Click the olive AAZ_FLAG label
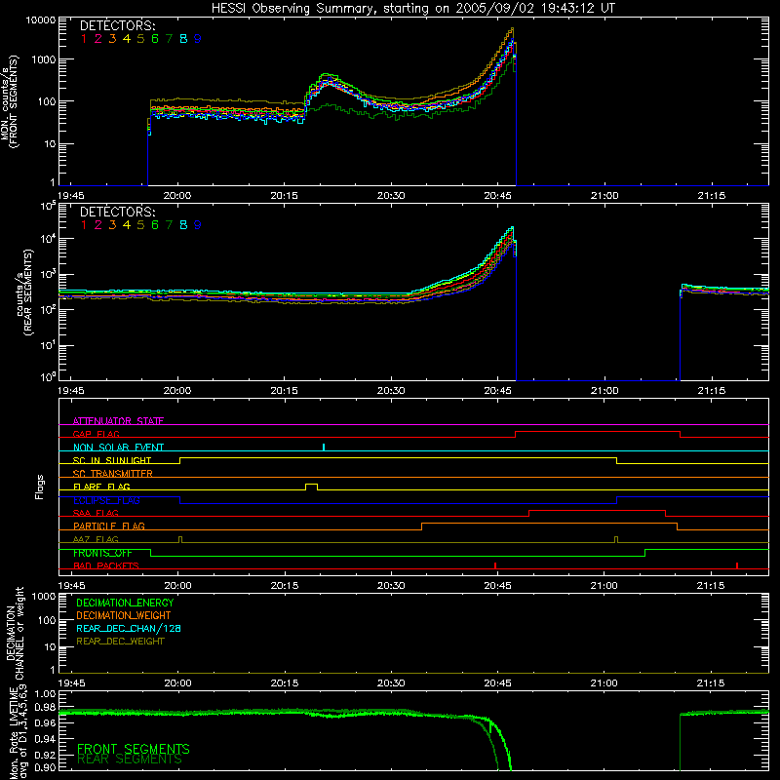 pyautogui.click(x=96, y=539)
